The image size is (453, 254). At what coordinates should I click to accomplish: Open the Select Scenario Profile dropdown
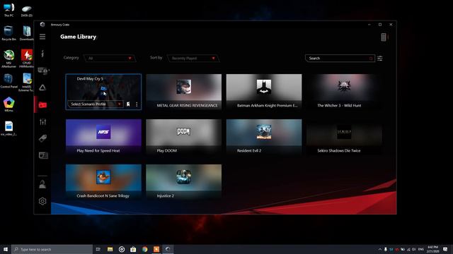[96, 104]
